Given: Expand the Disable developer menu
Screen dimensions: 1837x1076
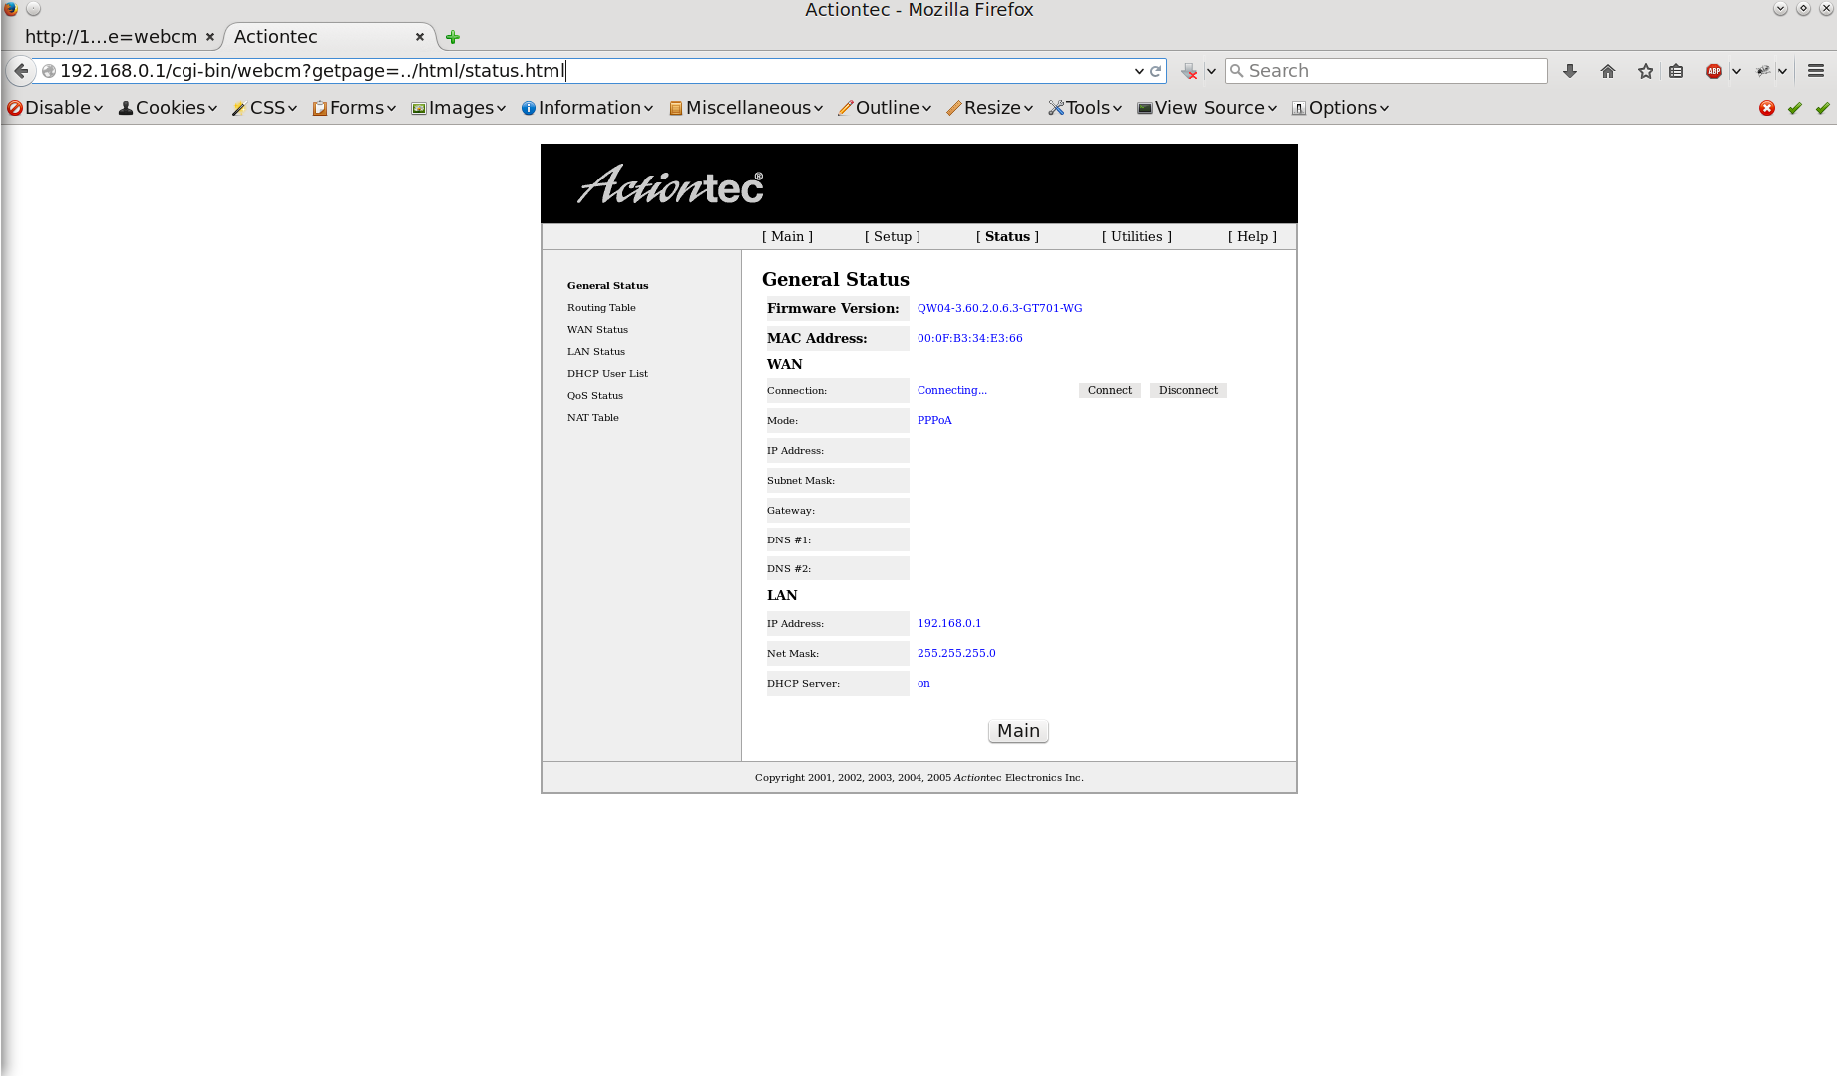Looking at the screenshot, I should pos(55,108).
